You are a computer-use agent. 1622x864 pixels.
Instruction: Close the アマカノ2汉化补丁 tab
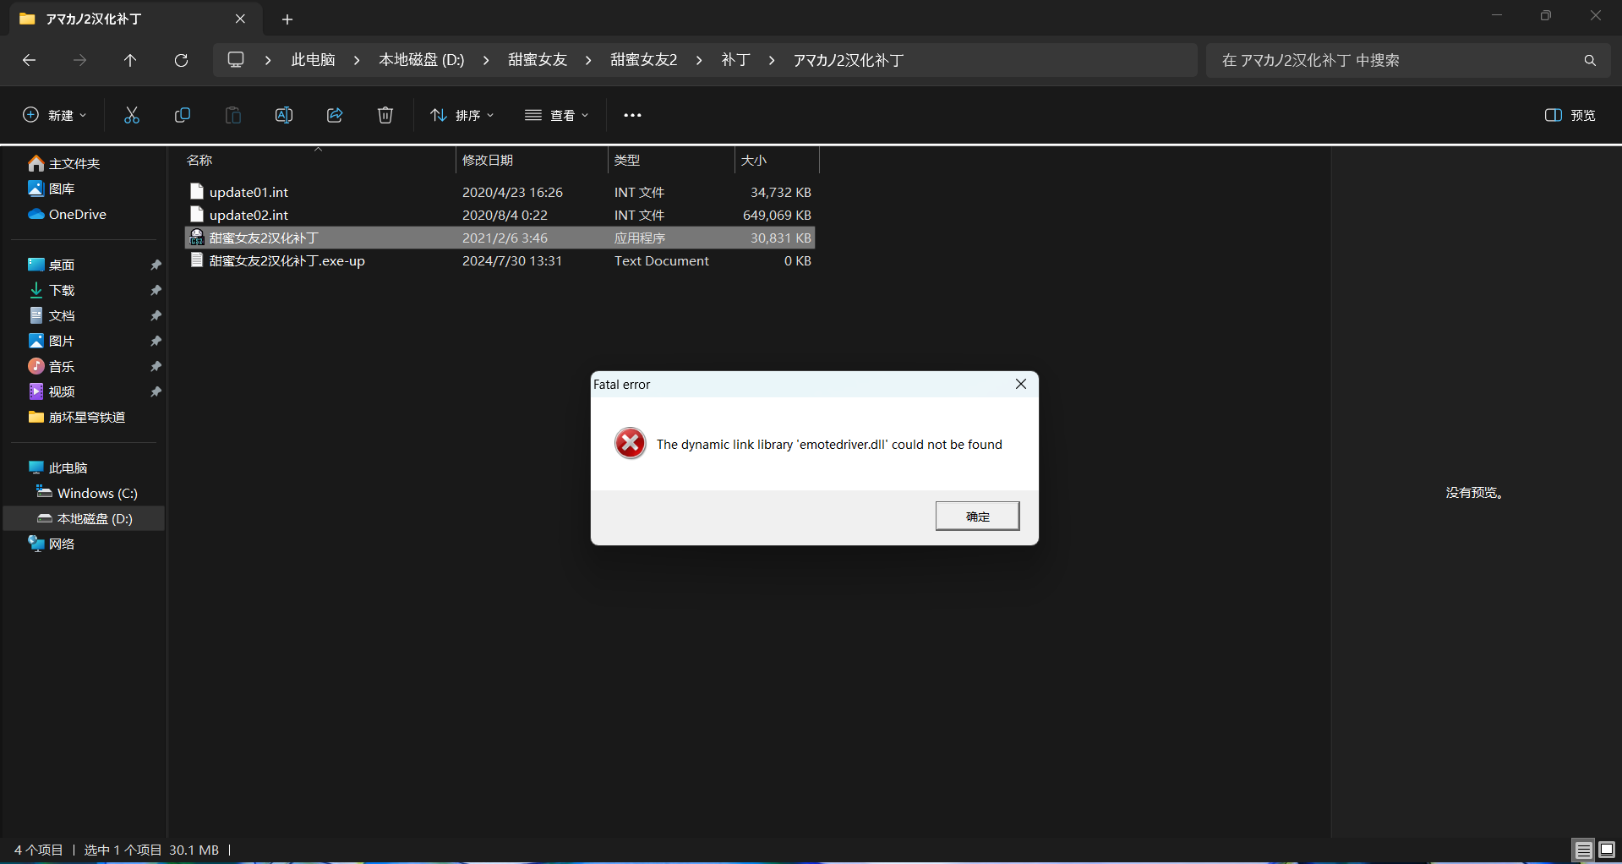[240, 19]
